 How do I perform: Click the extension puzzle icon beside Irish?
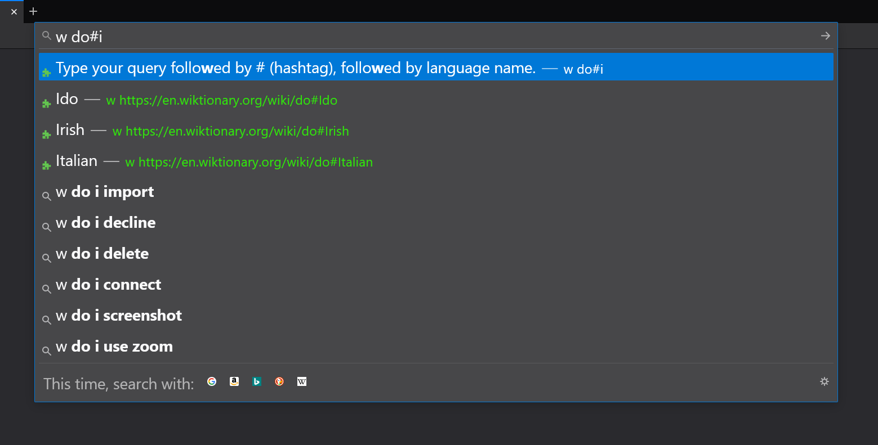(x=47, y=134)
